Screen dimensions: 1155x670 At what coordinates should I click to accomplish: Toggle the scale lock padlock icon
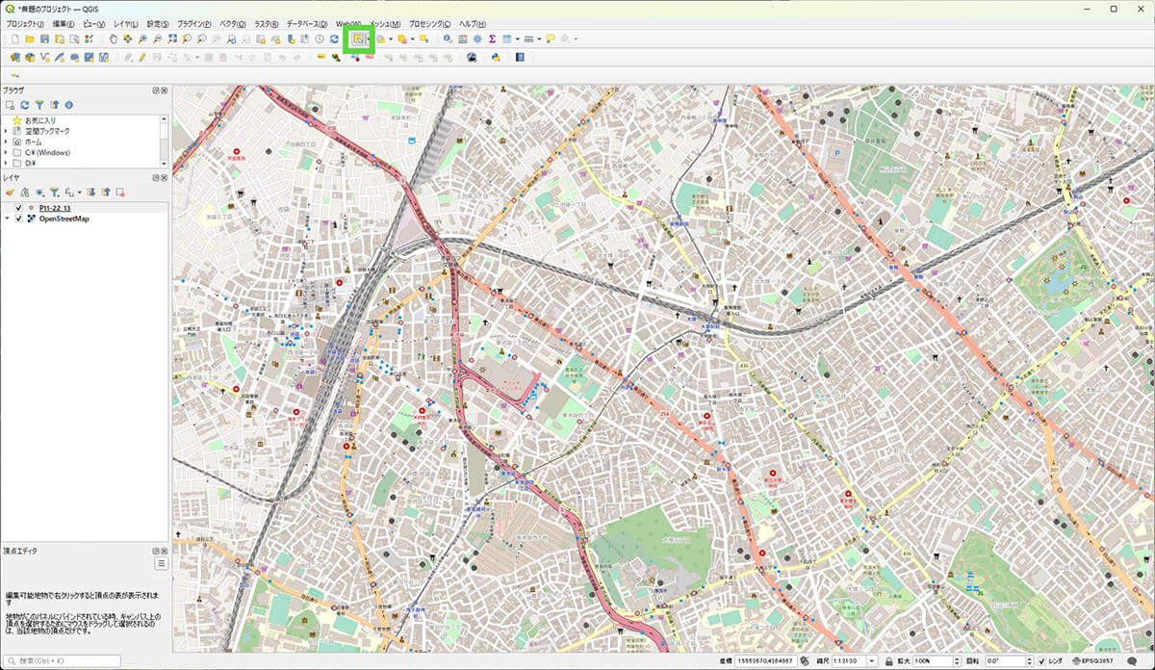[x=887, y=660]
